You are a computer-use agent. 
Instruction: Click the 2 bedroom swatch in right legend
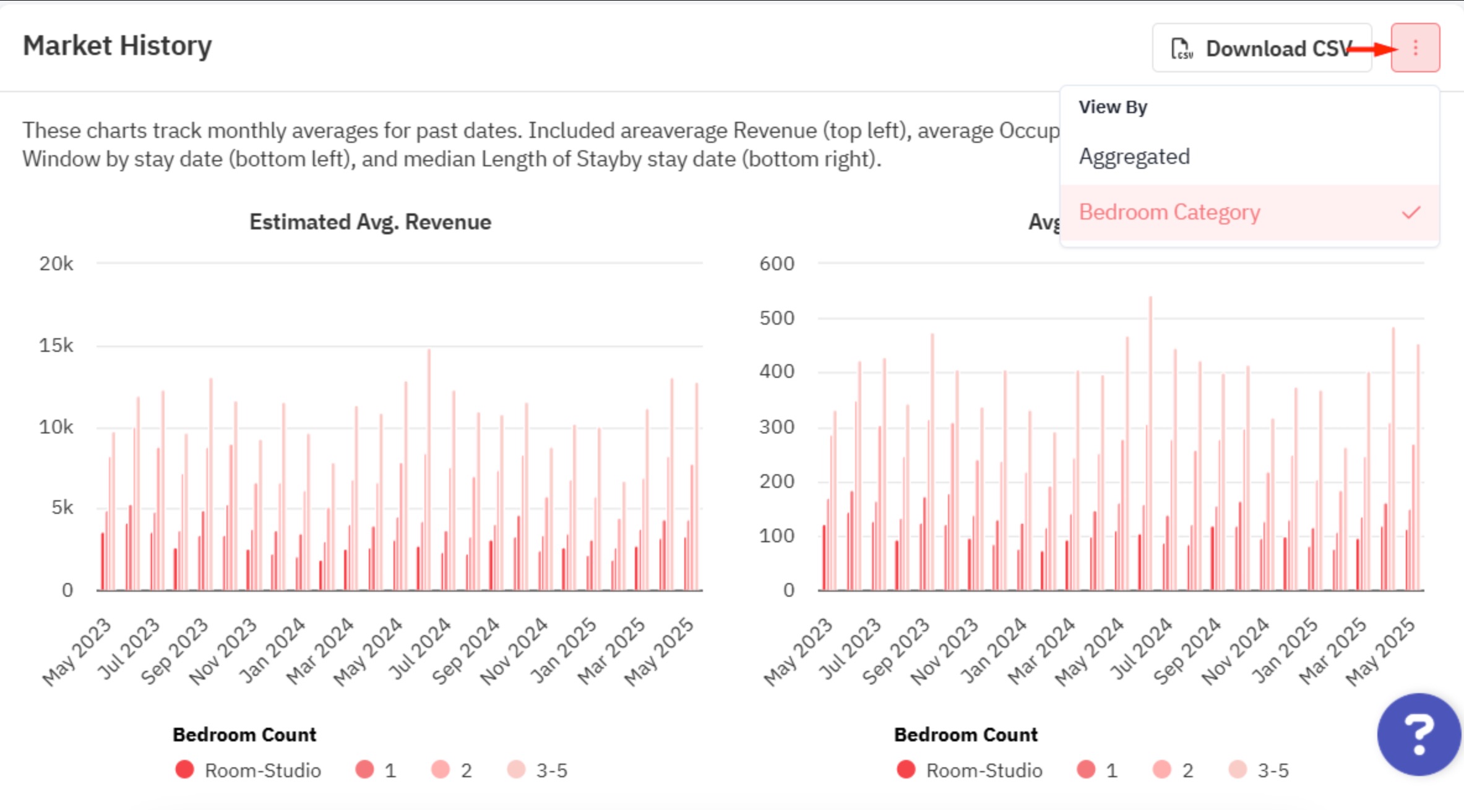click(x=1162, y=770)
